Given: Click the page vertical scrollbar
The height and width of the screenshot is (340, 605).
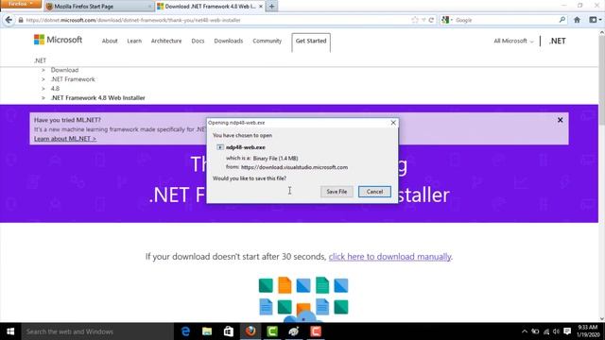Looking at the screenshot, I should point(601,176).
